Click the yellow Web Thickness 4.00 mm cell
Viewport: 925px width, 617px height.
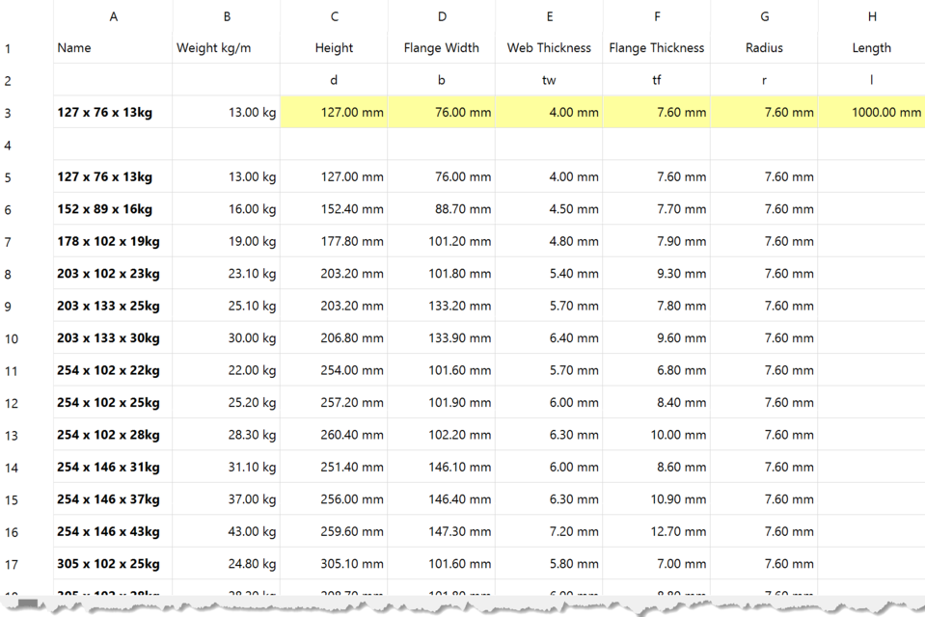tap(549, 113)
